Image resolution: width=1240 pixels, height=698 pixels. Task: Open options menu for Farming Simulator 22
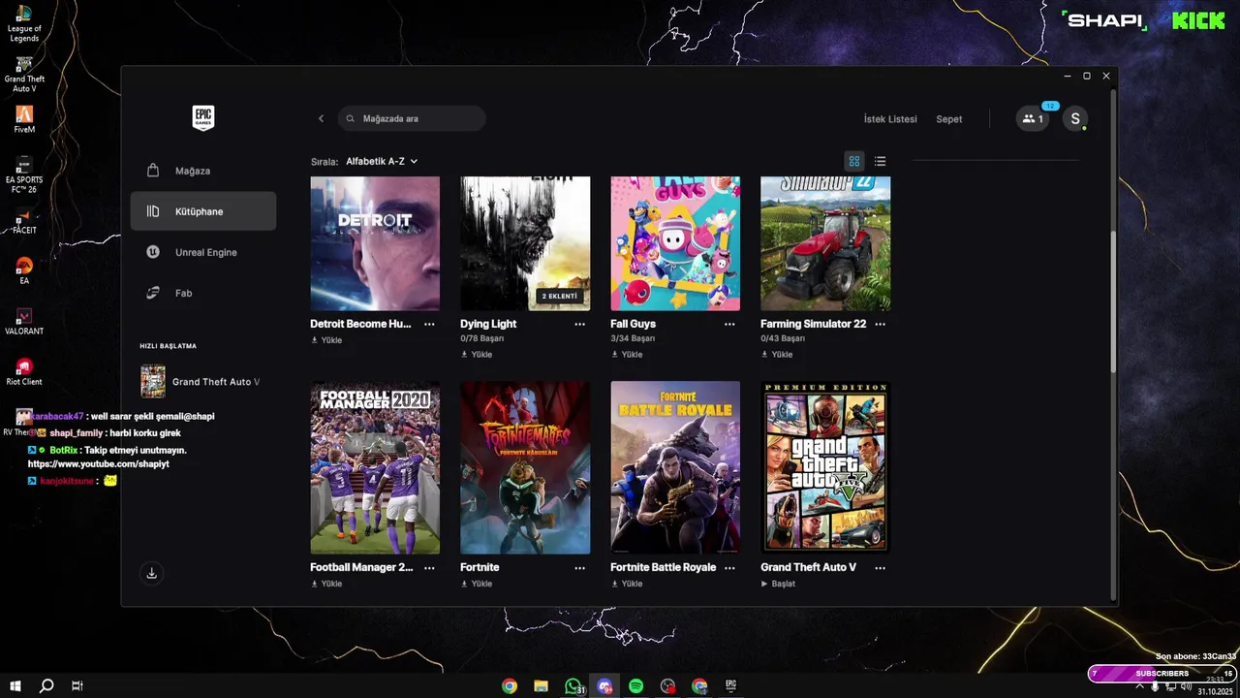[x=880, y=324]
